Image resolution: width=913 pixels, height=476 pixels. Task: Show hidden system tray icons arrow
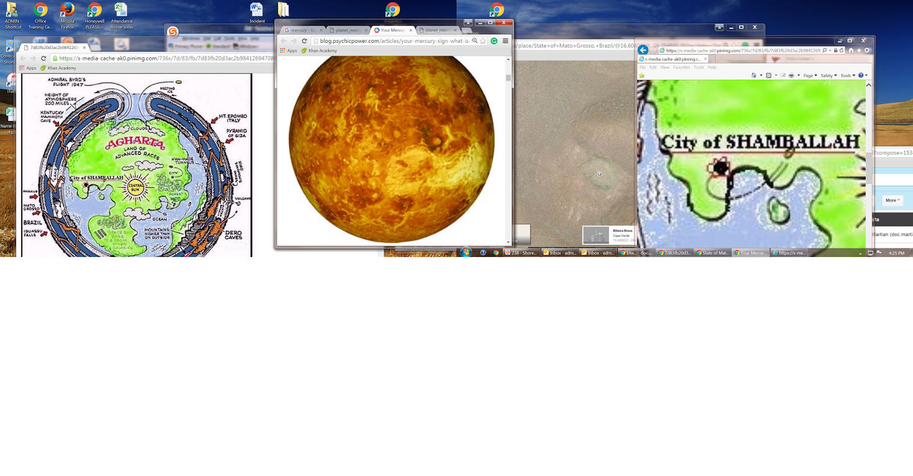click(x=860, y=253)
